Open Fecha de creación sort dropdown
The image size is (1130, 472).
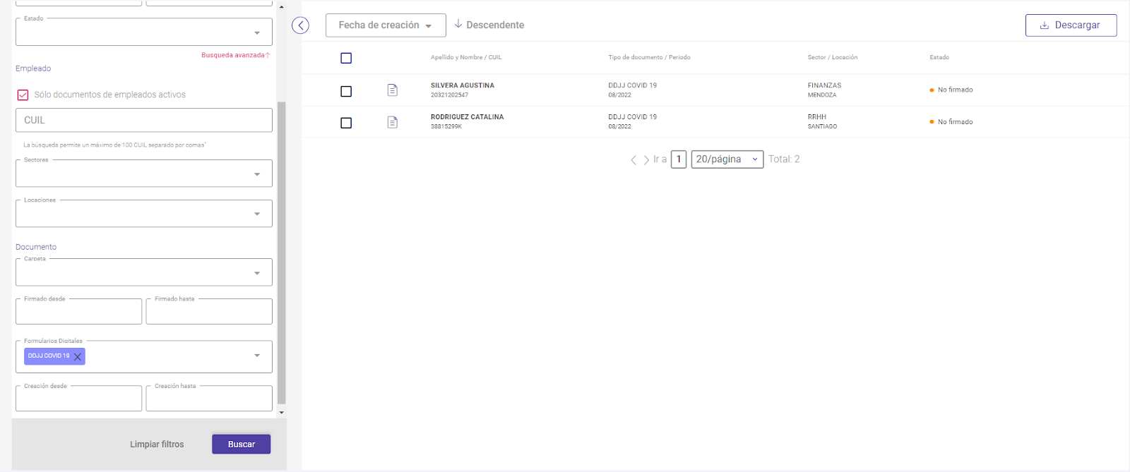click(x=386, y=25)
